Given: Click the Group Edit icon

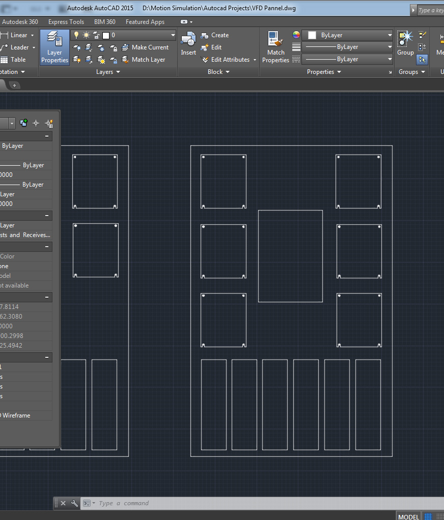Looking at the screenshot, I should [422, 35].
